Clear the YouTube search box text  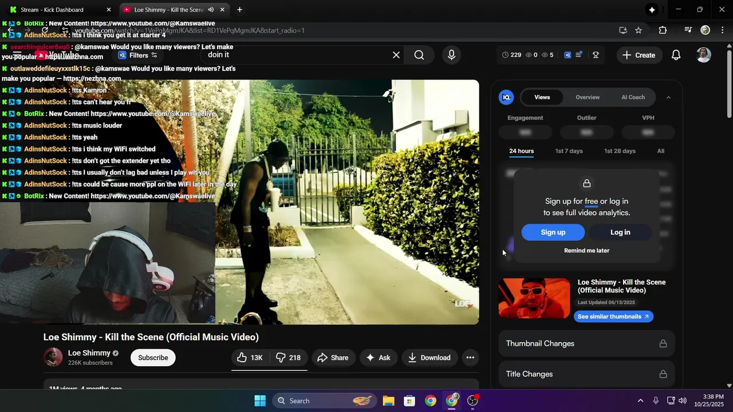point(396,55)
